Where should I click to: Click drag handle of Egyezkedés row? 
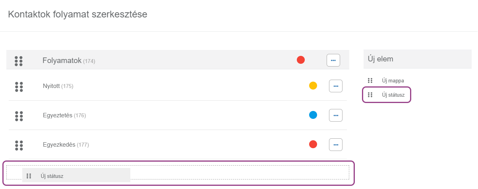tap(19, 145)
